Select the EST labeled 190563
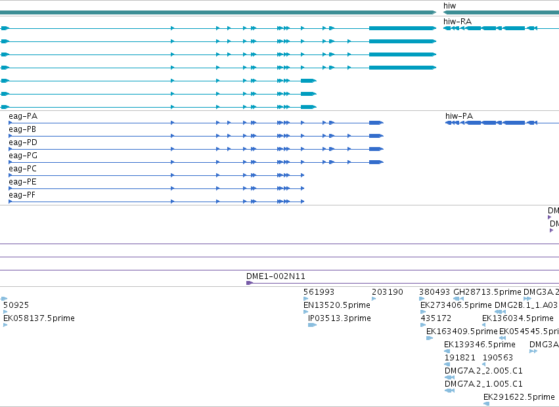This screenshot has height=407, width=559. pyautogui.click(x=498, y=358)
